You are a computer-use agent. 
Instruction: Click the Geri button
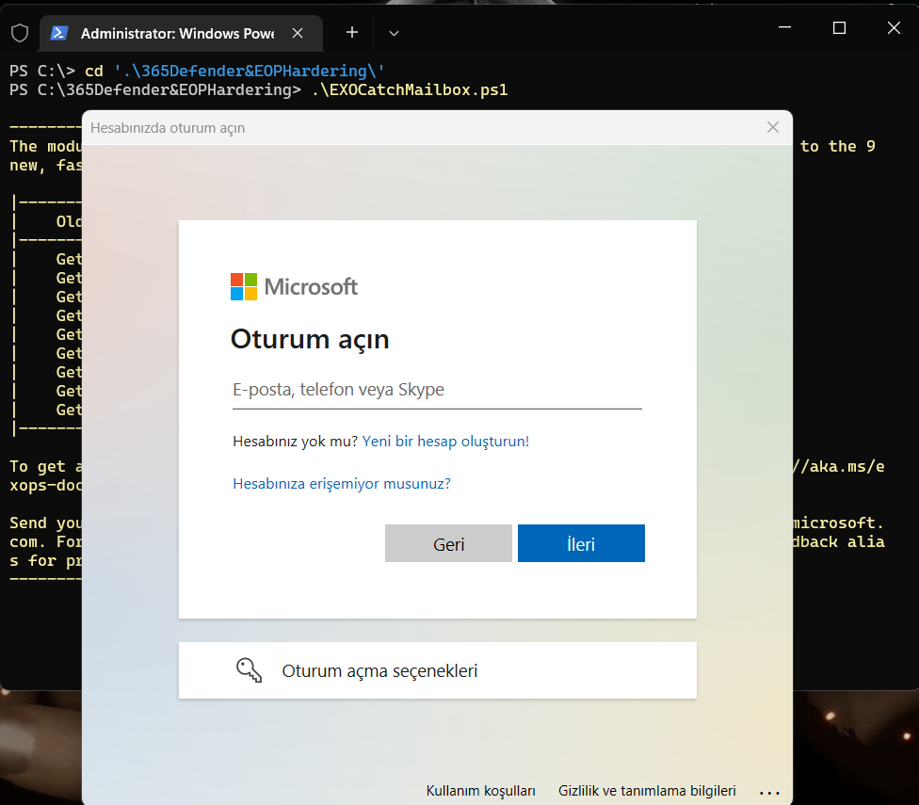tap(448, 543)
